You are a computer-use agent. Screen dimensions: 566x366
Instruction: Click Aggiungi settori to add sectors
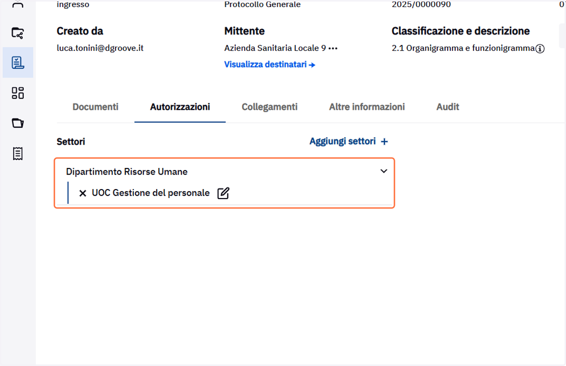pos(349,141)
